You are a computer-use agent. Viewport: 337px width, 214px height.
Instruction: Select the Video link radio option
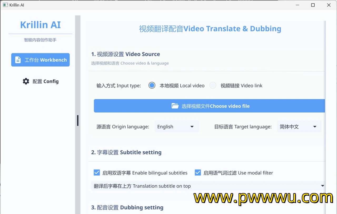[213, 85]
